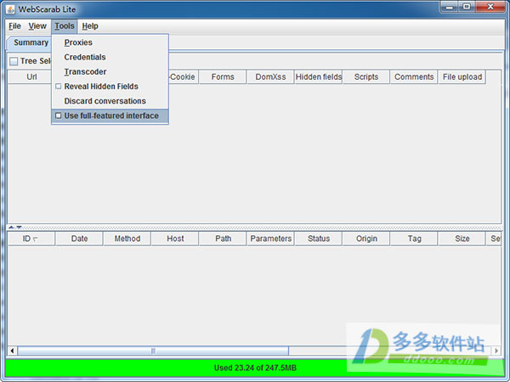This screenshot has height=382, width=510.
Task: Click the Scripts column header
Action: click(x=366, y=77)
